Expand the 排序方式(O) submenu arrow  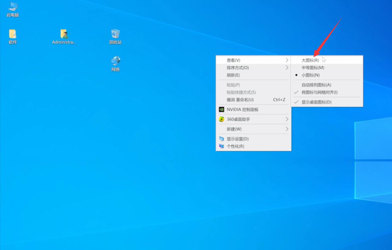[x=287, y=68]
